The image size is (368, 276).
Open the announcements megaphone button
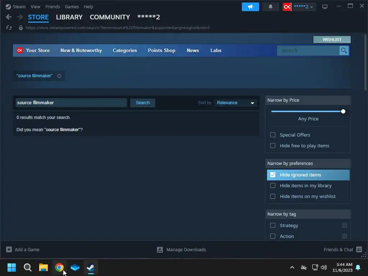tap(250, 7)
